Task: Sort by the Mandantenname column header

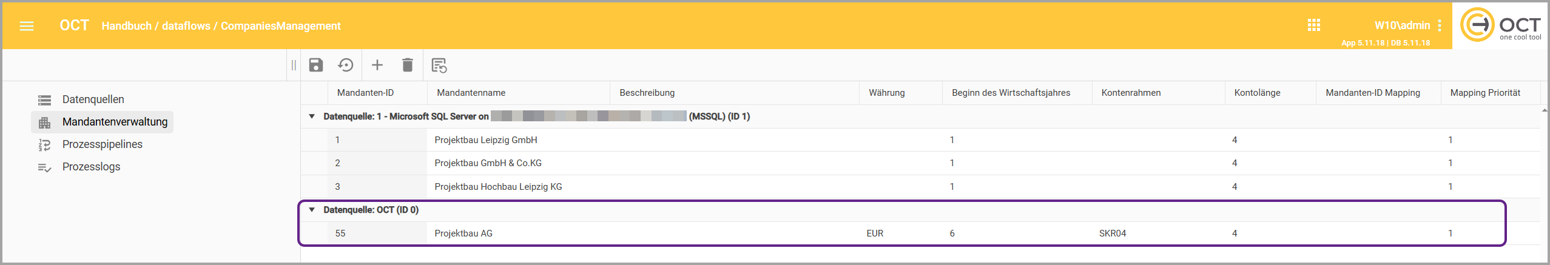Action: coord(471,93)
